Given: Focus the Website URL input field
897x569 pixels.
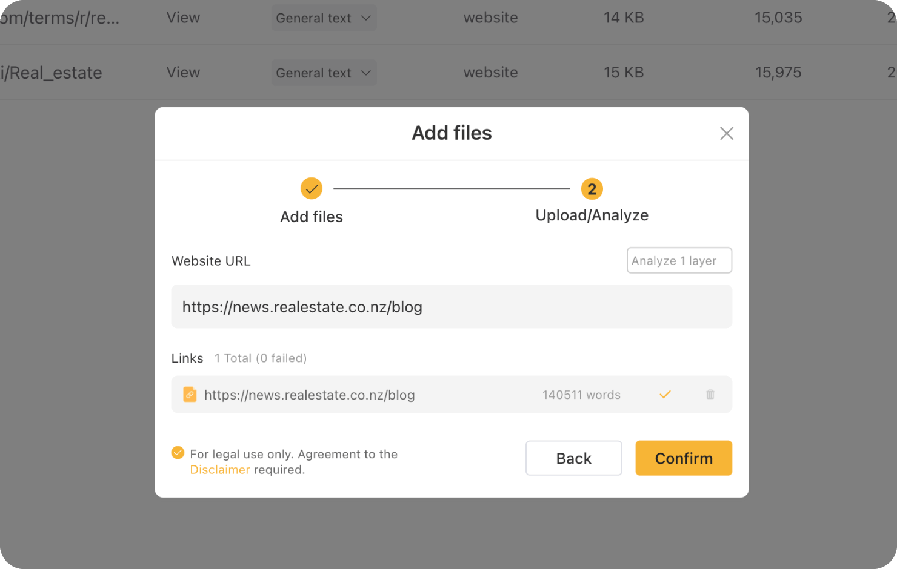Looking at the screenshot, I should point(452,307).
